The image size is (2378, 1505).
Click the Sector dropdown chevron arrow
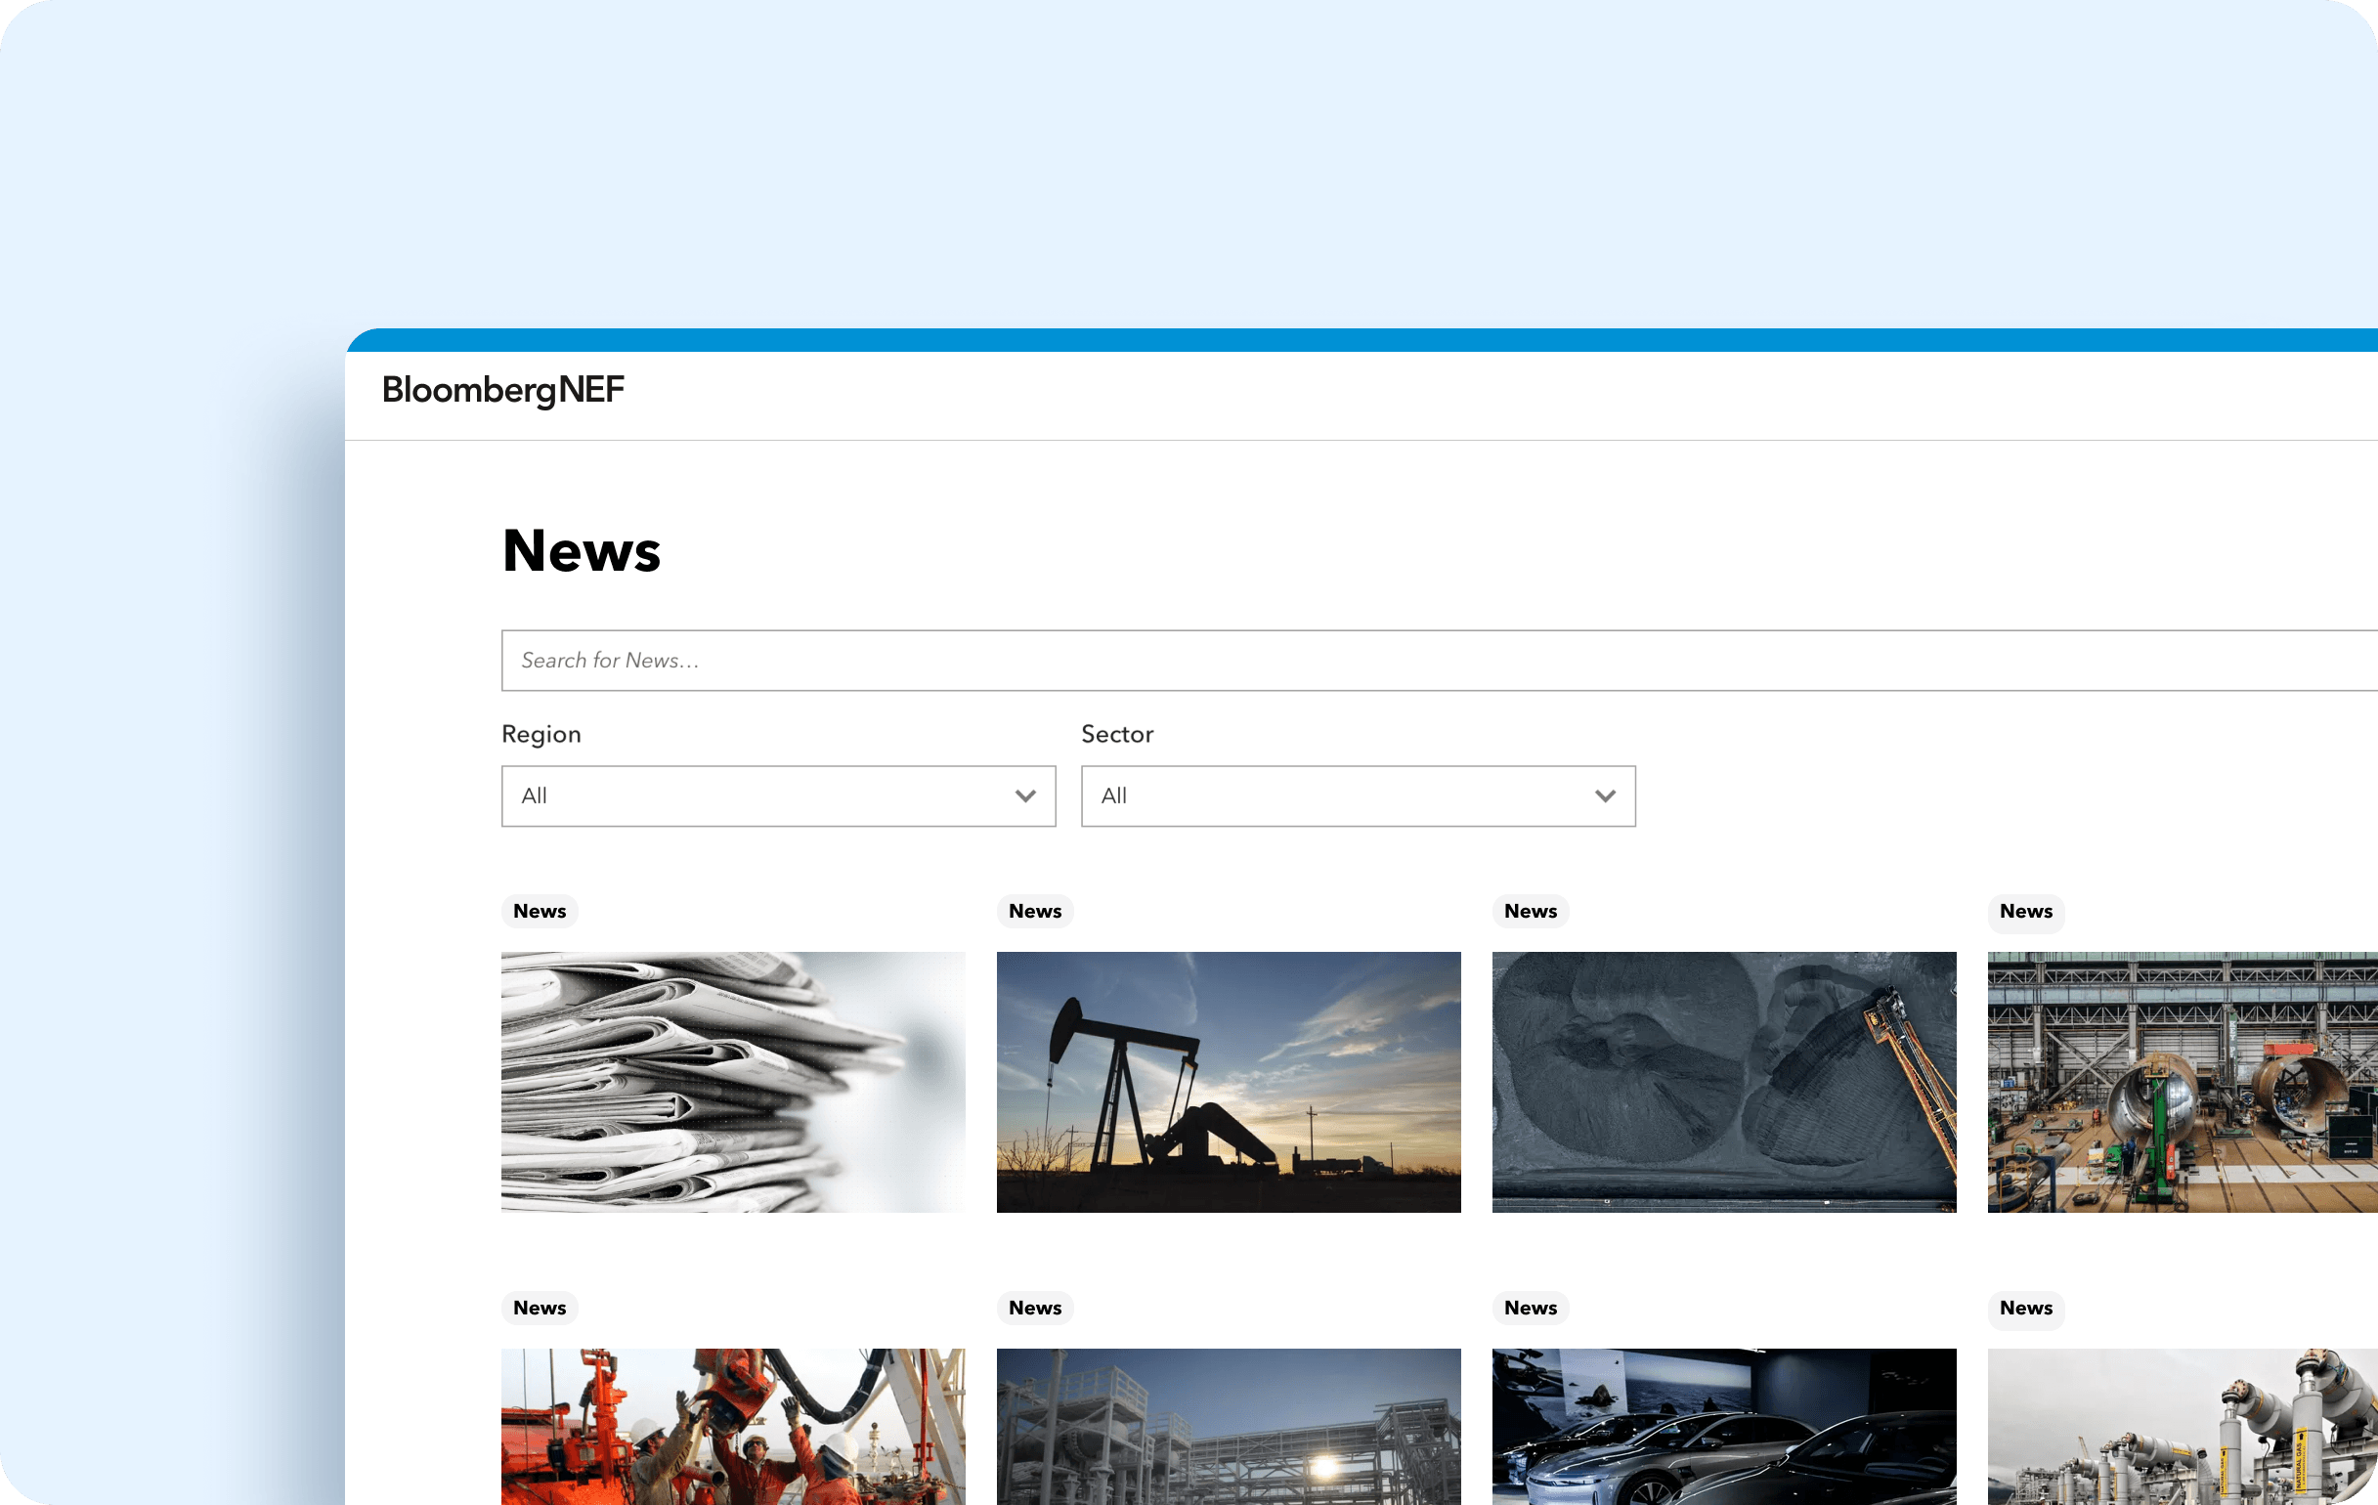point(1605,795)
